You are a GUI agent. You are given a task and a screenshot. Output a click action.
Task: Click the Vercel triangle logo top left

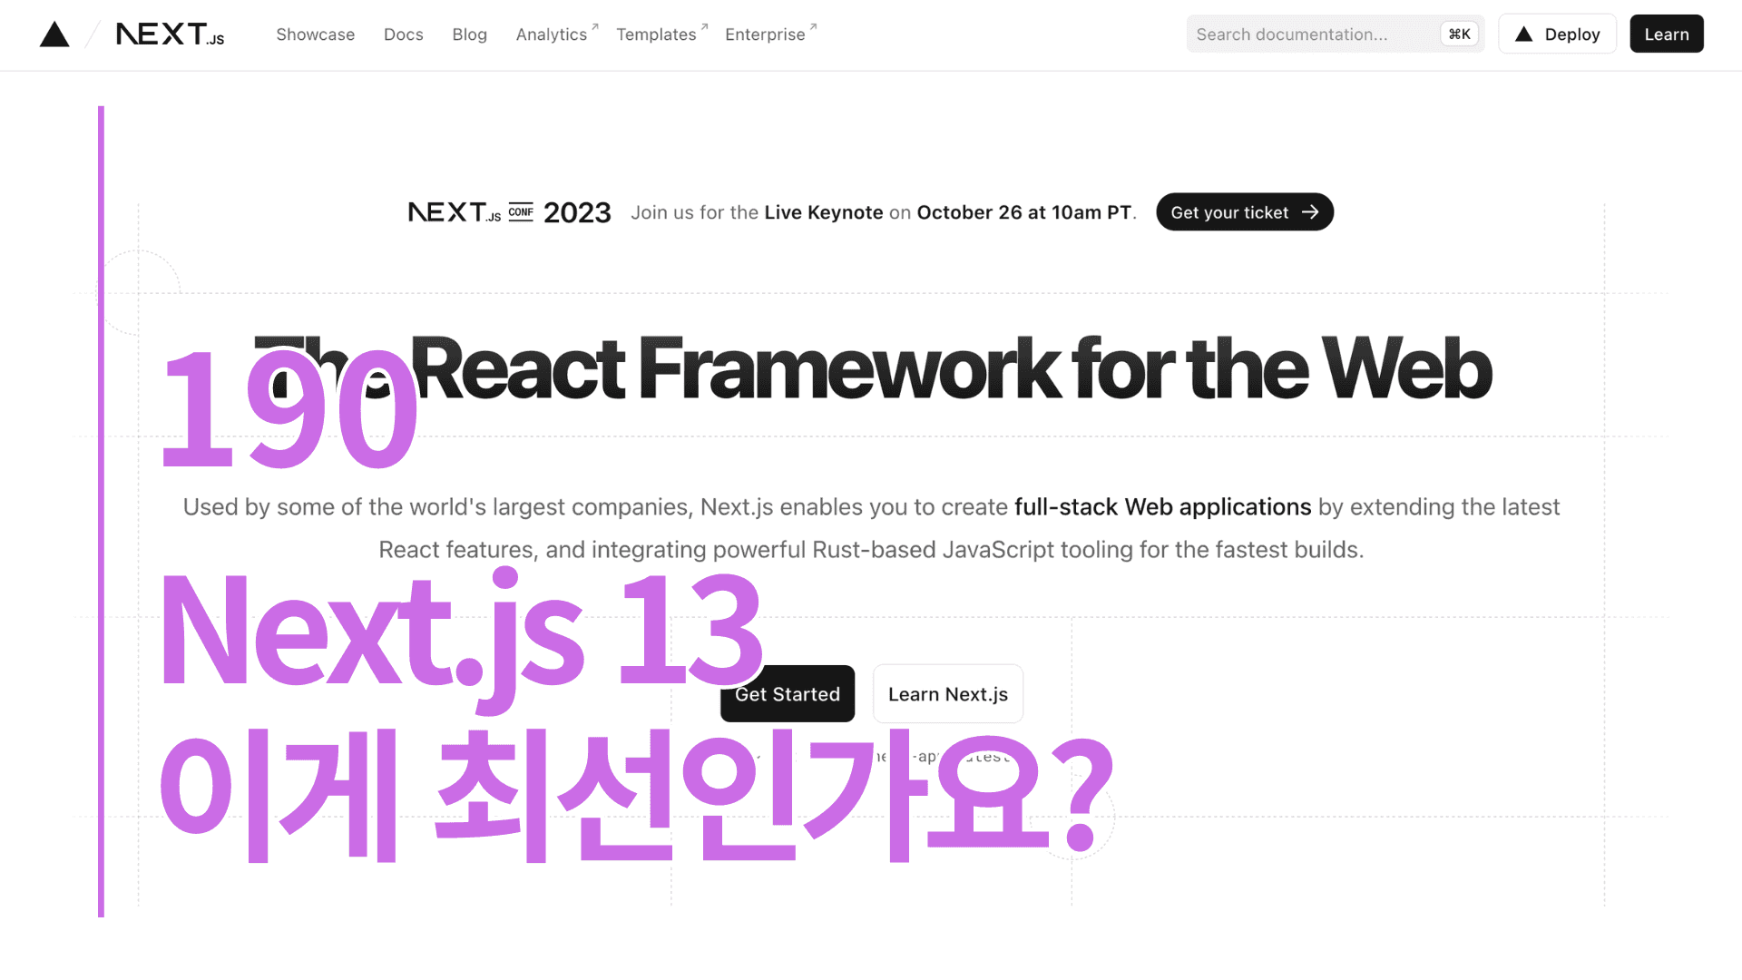click(54, 34)
